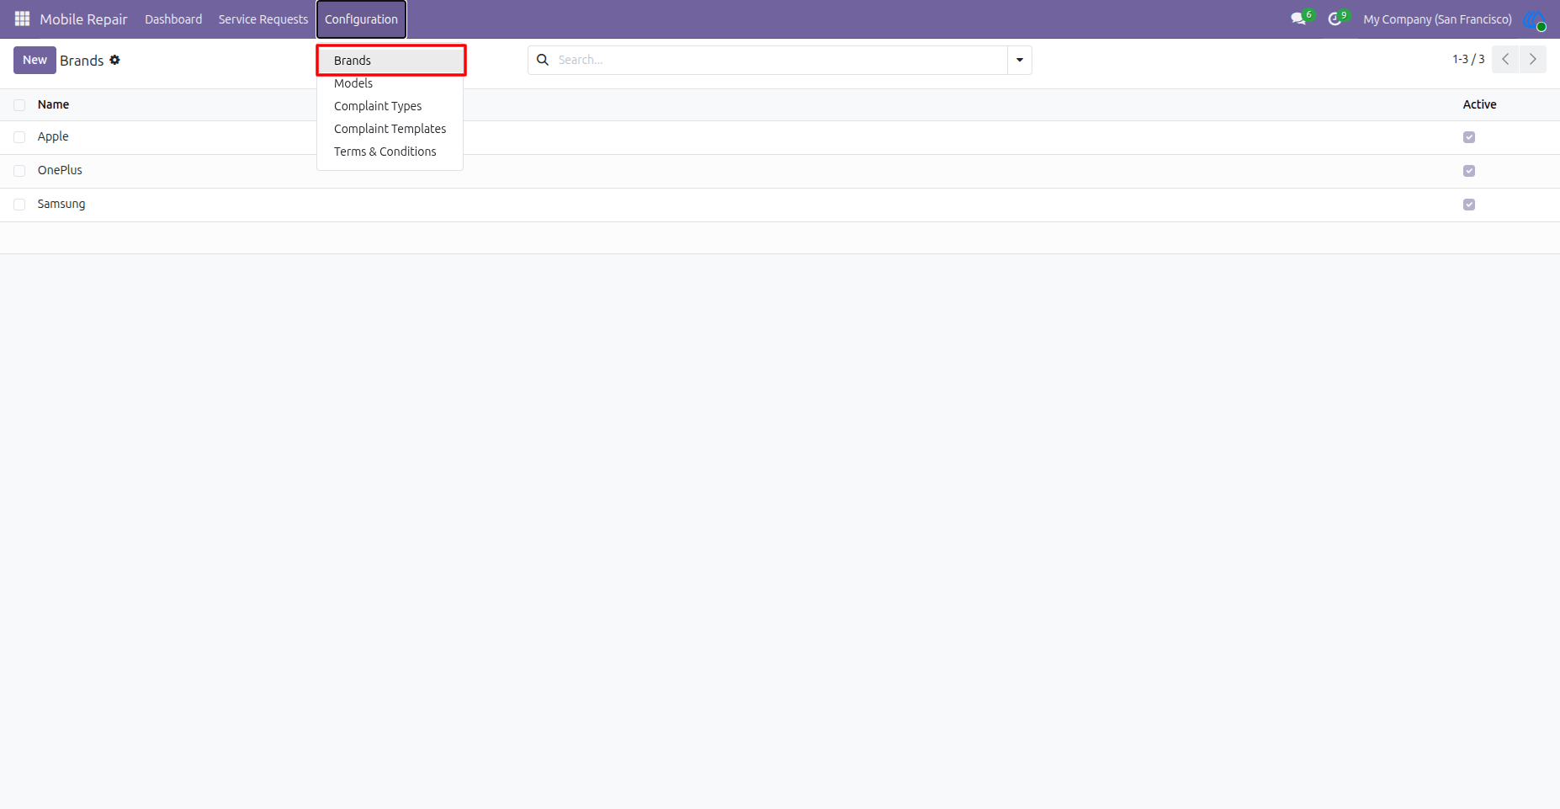Open the Configuration menu

pos(362,19)
